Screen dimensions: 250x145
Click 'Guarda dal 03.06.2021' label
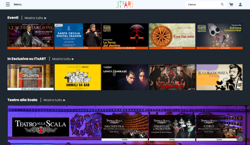[77, 48]
